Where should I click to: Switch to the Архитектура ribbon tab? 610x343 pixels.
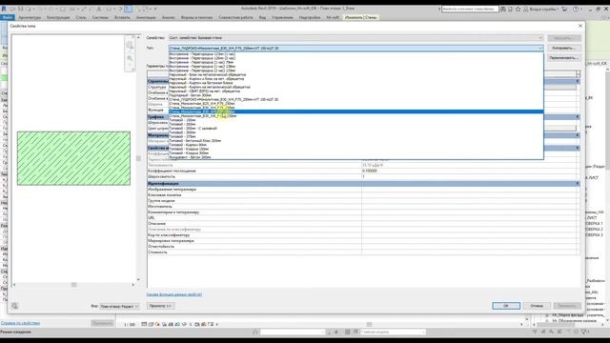point(30,17)
